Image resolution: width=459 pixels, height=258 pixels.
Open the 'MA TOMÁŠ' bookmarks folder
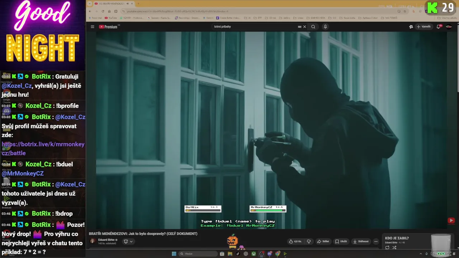click(389, 18)
